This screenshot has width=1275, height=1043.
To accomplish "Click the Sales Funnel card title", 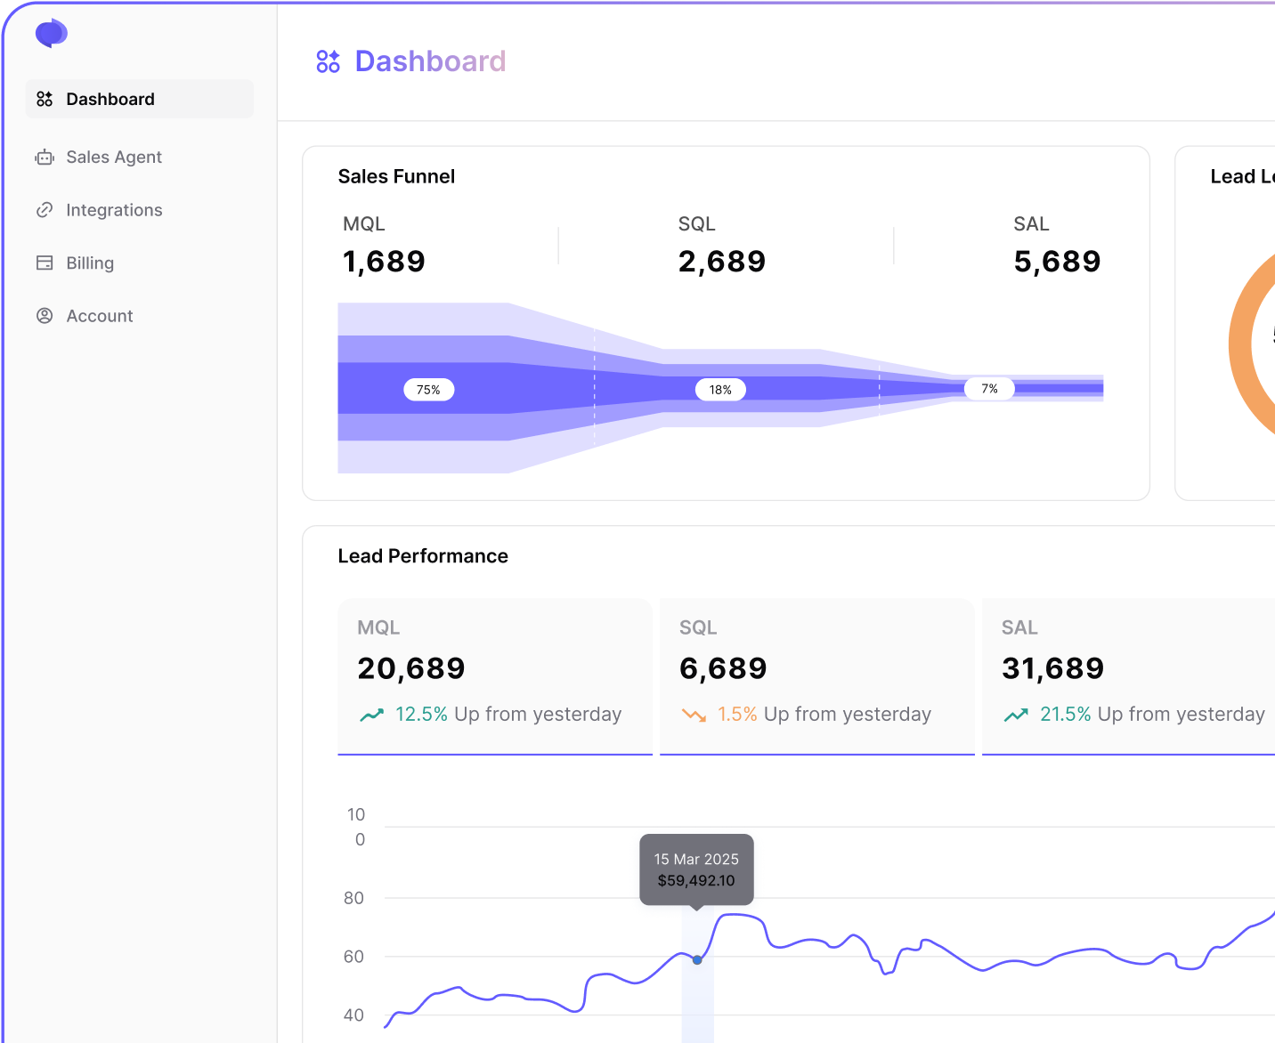I will coord(396,176).
